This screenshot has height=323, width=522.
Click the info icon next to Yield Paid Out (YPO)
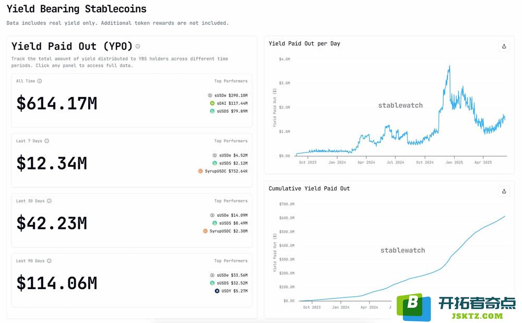pos(137,46)
